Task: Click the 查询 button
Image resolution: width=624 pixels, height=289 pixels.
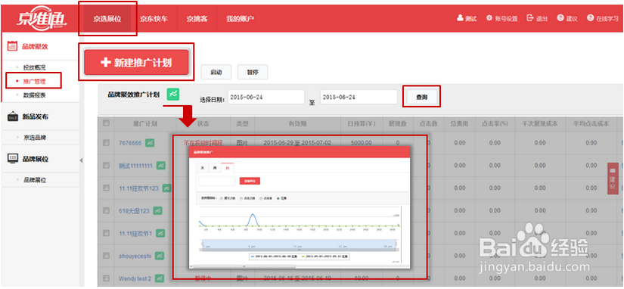Action: tap(421, 96)
